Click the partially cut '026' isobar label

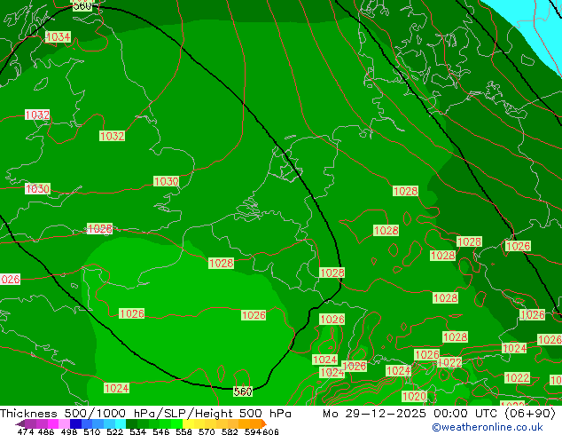pos(10,280)
